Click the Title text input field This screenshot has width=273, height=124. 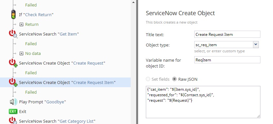[x=227, y=34]
